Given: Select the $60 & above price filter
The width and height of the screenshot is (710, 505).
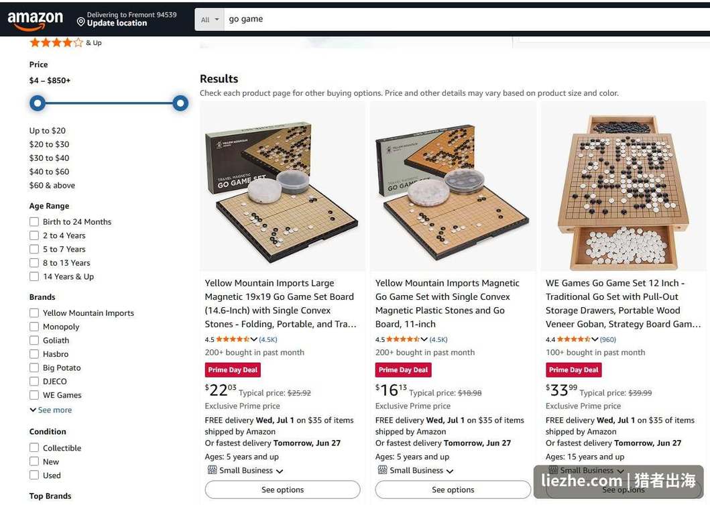Looking at the screenshot, I should (52, 185).
